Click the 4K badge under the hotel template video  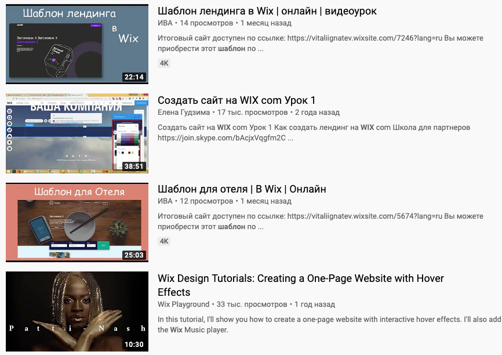[x=164, y=241]
